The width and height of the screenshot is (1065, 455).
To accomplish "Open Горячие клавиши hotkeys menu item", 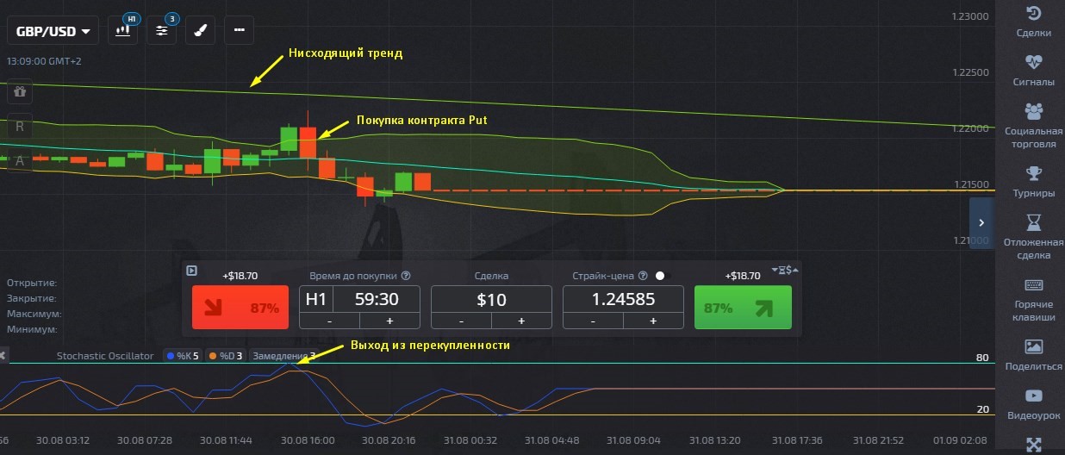I will 1033,299.
